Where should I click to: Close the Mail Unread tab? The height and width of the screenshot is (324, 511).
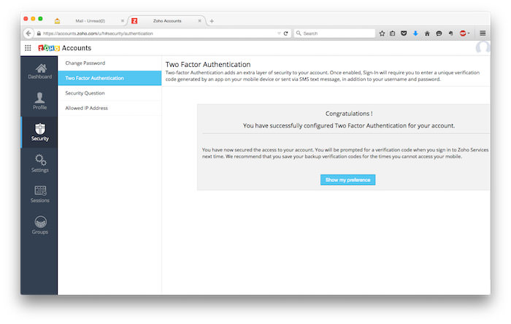tap(123, 21)
